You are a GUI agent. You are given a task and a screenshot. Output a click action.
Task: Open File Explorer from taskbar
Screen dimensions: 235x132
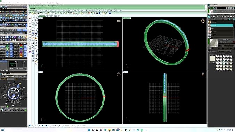coord(110,130)
